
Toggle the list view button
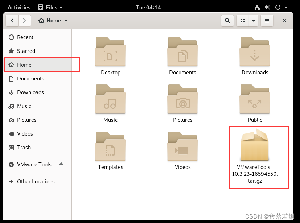tap(242, 21)
